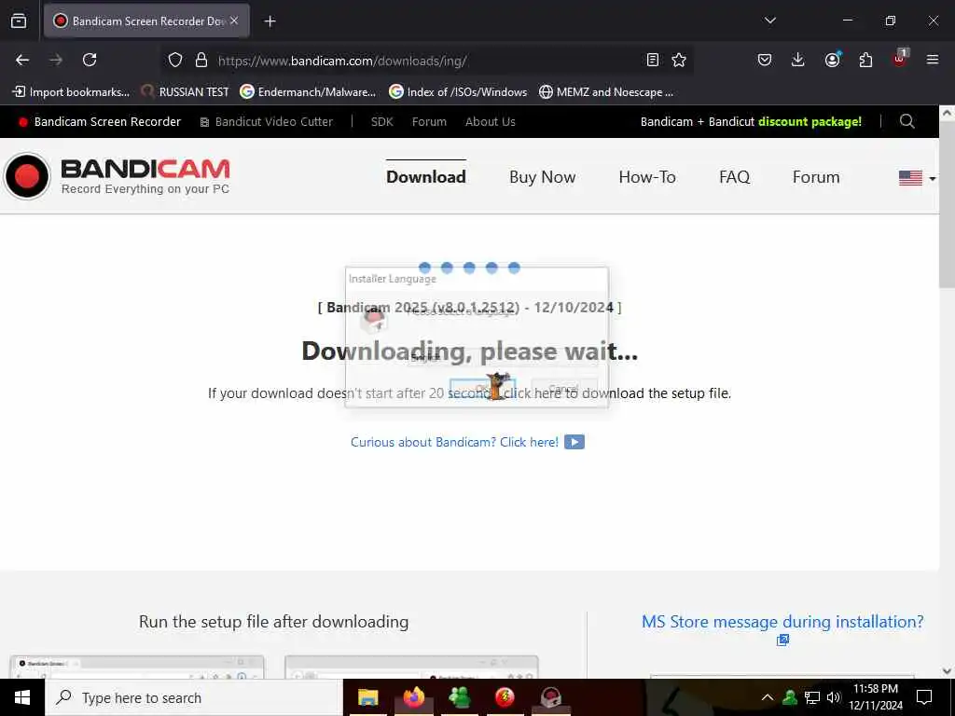Open the Buy Now page
The image size is (955, 716).
542,176
